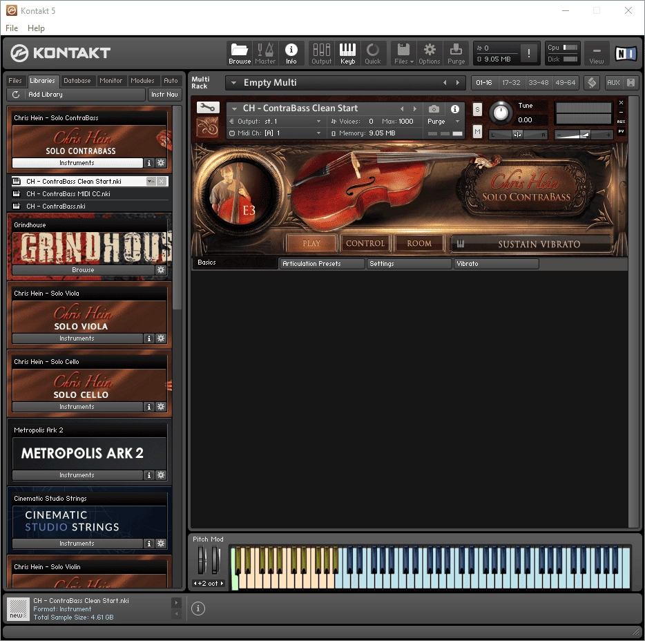Switch to the Files browser tab

point(15,81)
